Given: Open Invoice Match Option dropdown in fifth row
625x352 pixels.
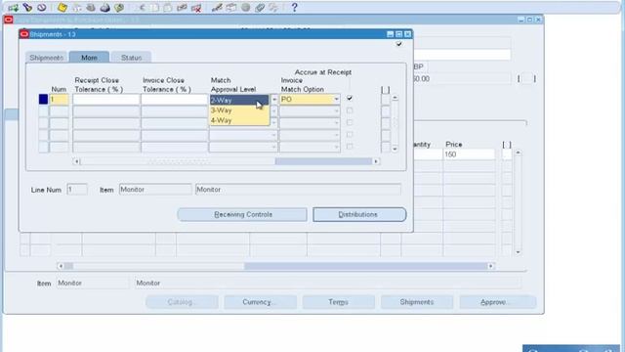Looking at the screenshot, I should [336, 147].
